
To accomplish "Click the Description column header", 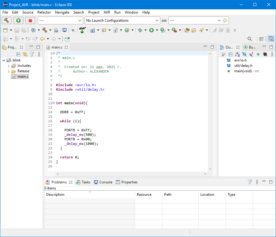I will [89, 195].
